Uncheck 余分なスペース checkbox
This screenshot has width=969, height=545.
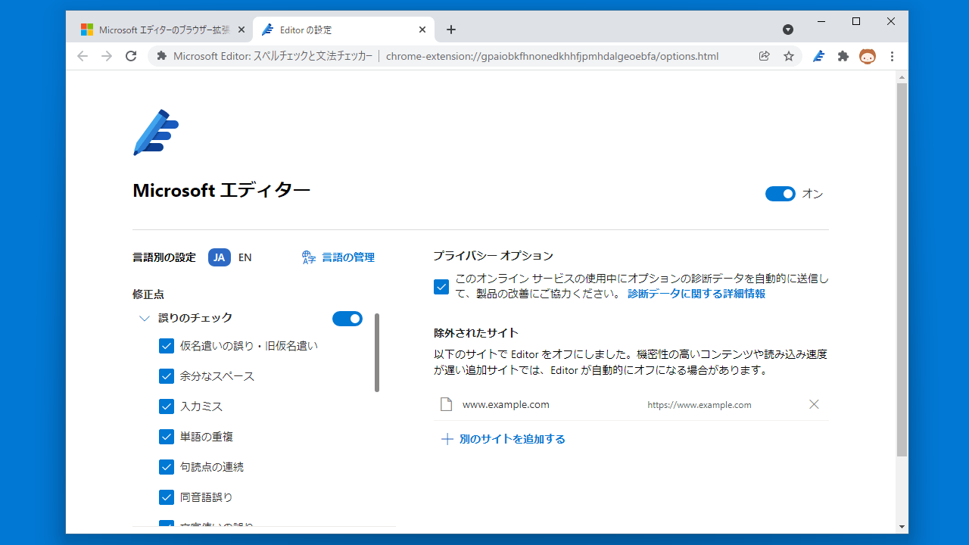pos(167,376)
